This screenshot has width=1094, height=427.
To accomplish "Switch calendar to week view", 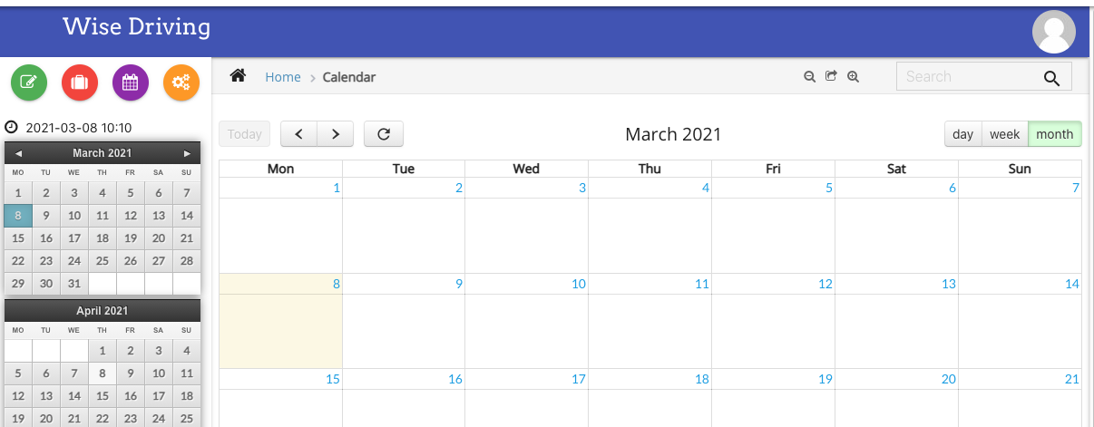I will [1005, 134].
